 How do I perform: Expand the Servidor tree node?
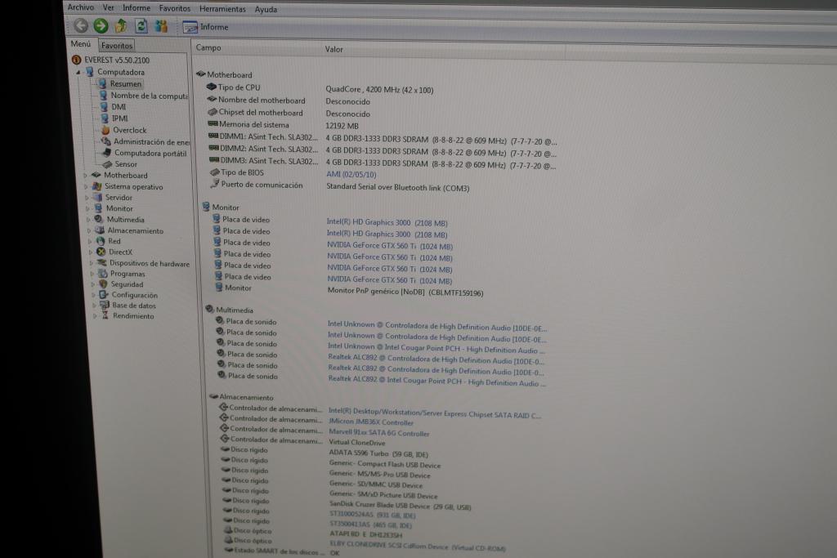click(x=87, y=198)
